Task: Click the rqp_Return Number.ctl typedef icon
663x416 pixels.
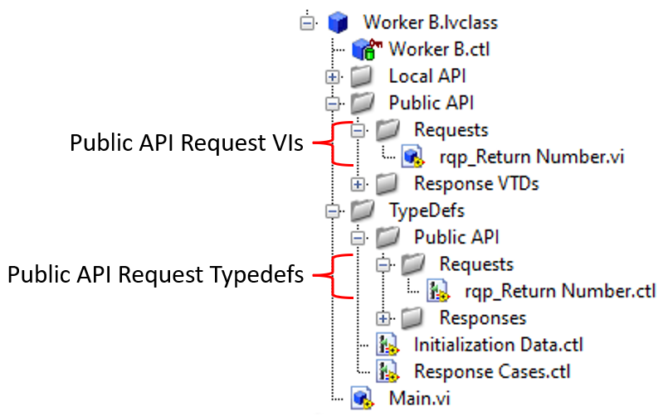Action: (x=437, y=291)
